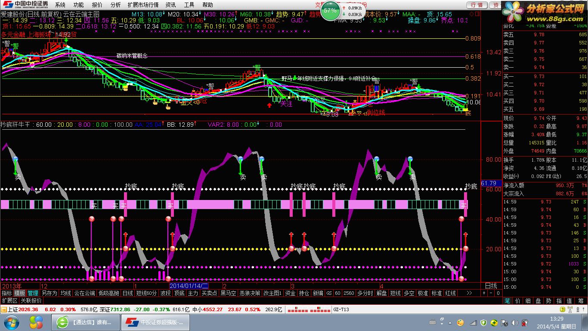588x331 pixels.
Task: Open the 帮助 menu
Action: point(207,5)
